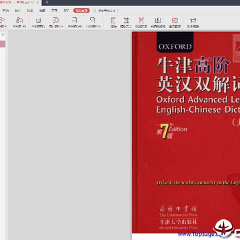This screenshot has width=240, height=240.
Task: Click the CAD to PDF conversion icon
Action: 93,21
